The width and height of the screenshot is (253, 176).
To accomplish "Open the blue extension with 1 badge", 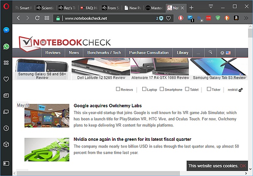I will (x=190, y=19).
